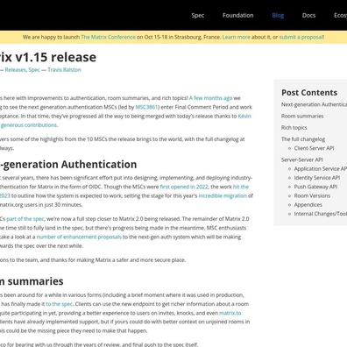Follow the 'to the spec' link
This screenshot has height=347, width=347.
[x=59, y=304]
